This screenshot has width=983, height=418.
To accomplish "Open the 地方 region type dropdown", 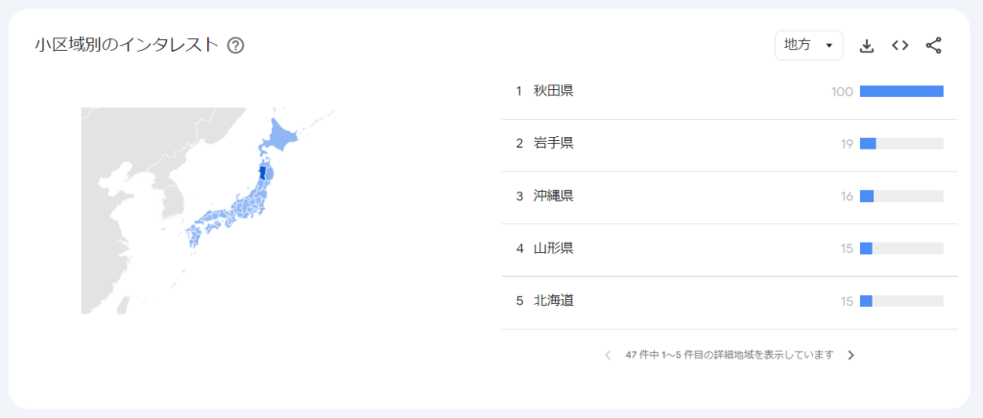I will pyautogui.click(x=808, y=45).
